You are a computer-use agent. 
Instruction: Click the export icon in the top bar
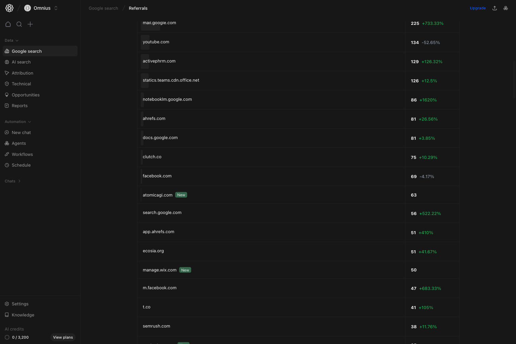(x=494, y=8)
